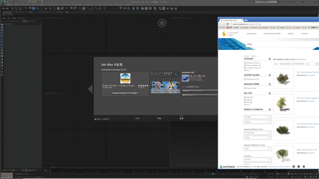Open CONTACT in Seek navigation

(305, 34)
